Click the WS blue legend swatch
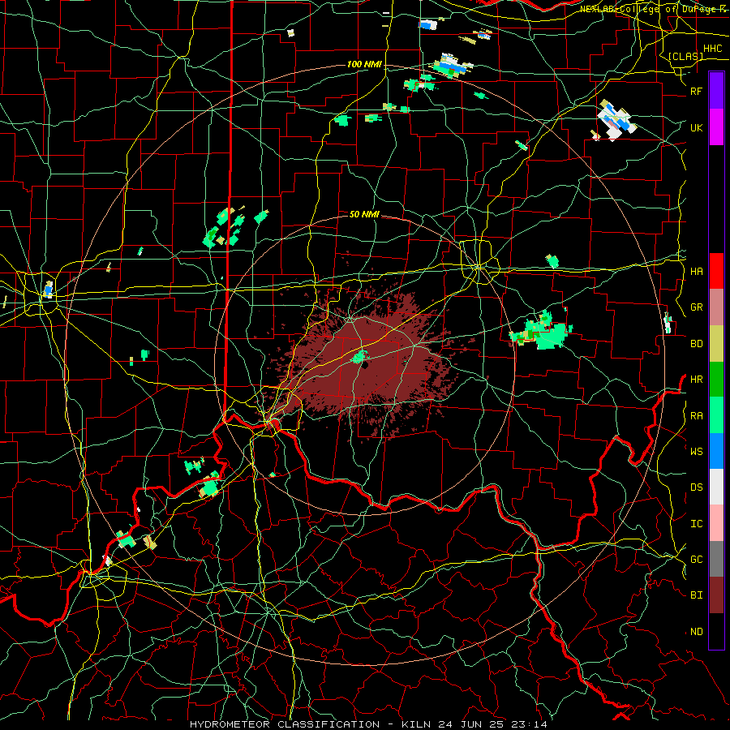 (x=716, y=451)
